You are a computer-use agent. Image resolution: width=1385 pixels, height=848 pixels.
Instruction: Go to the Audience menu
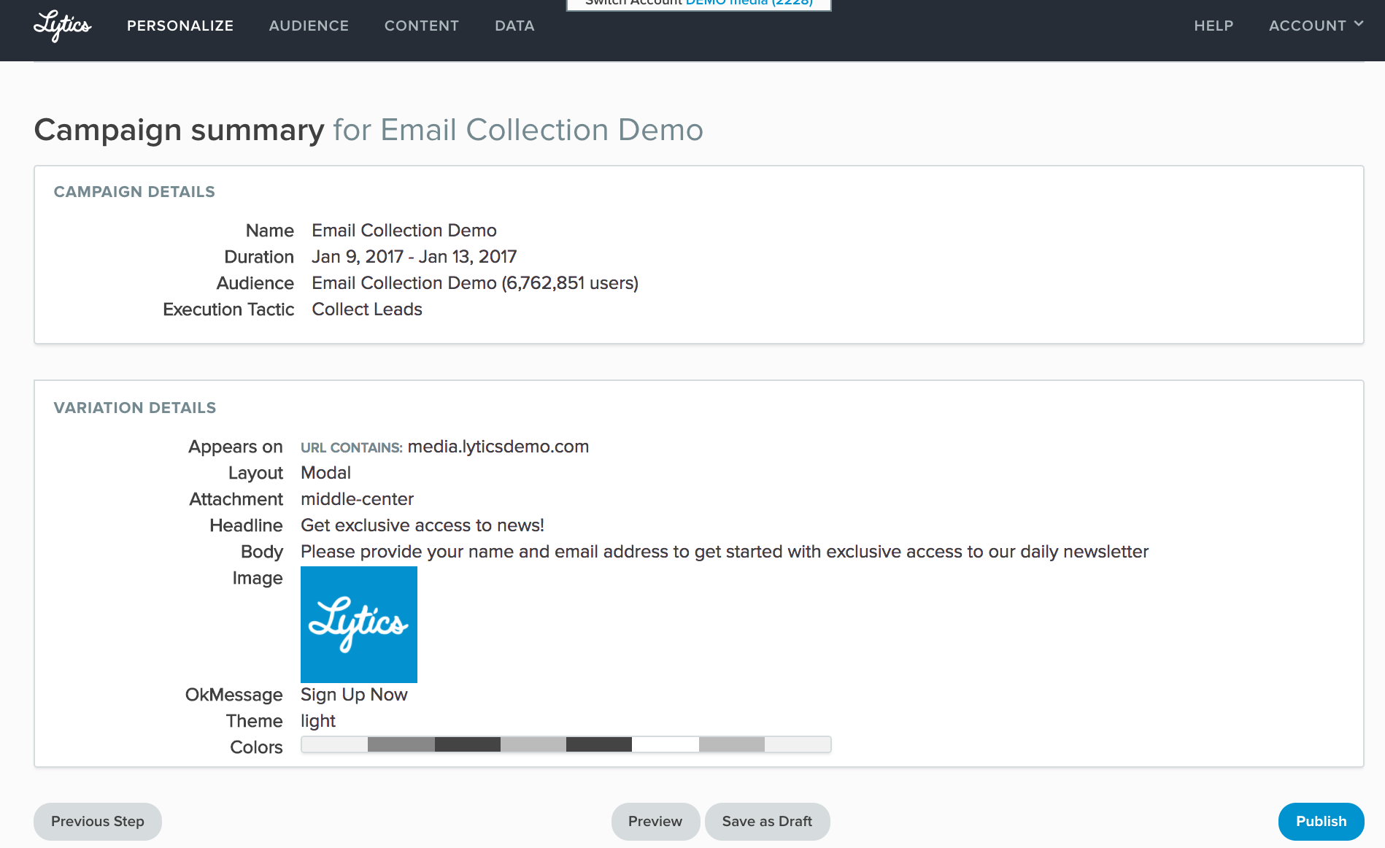pyautogui.click(x=309, y=26)
